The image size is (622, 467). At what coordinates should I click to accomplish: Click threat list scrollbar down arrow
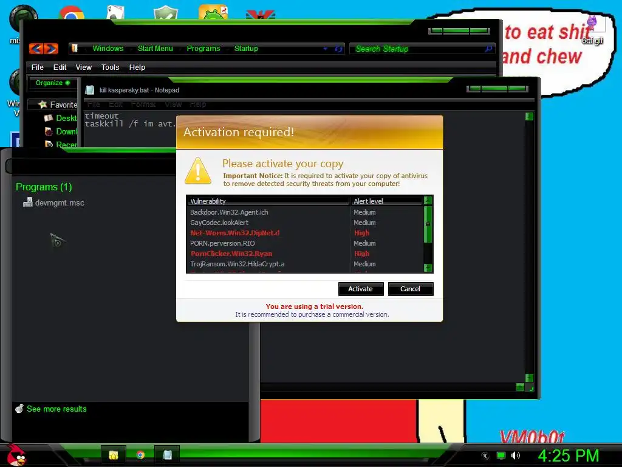(x=428, y=268)
